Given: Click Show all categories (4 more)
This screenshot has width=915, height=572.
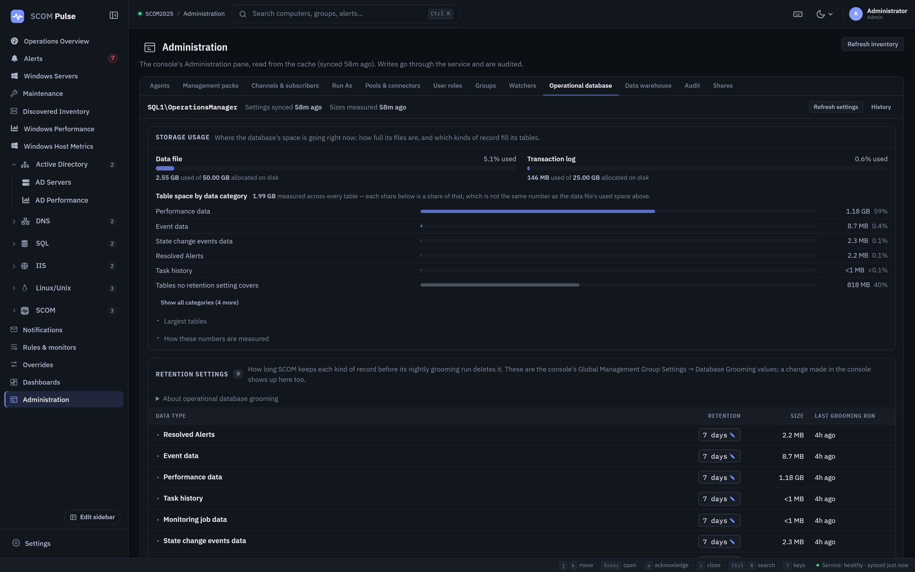Looking at the screenshot, I should click(x=200, y=302).
